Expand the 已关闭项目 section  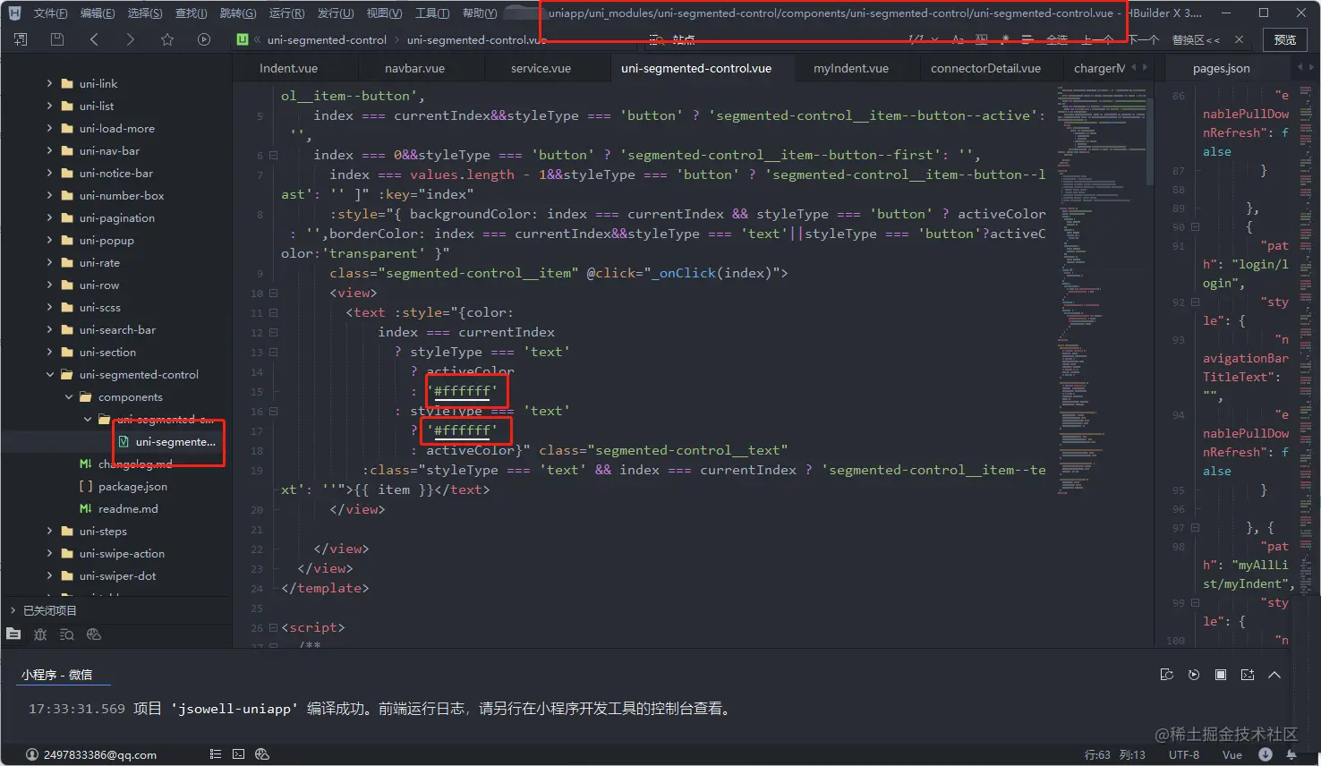pyautogui.click(x=13, y=610)
